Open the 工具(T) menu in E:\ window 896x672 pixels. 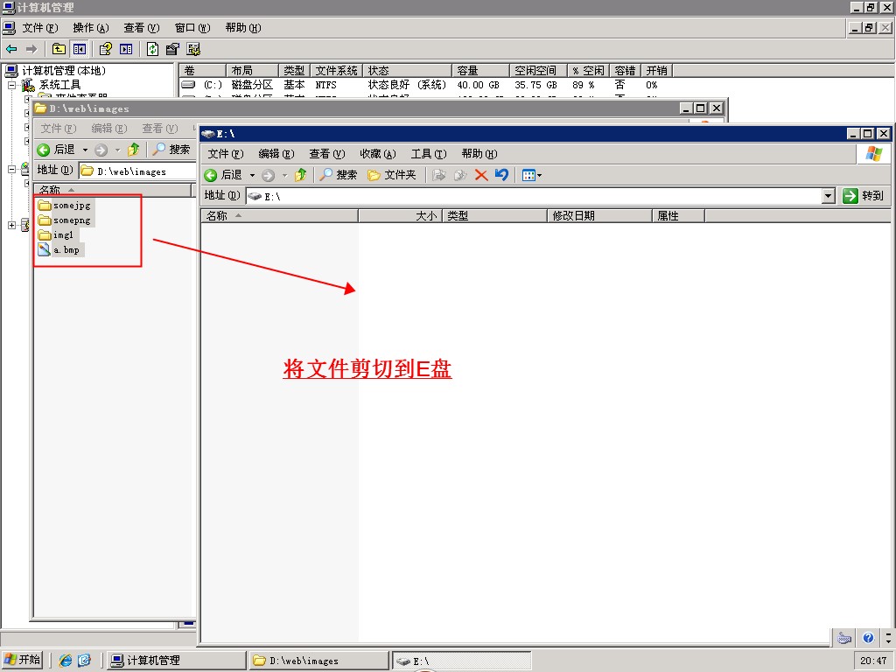[428, 154]
